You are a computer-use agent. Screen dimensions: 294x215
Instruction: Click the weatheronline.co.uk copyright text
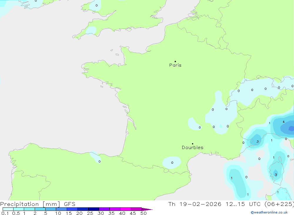(269, 212)
